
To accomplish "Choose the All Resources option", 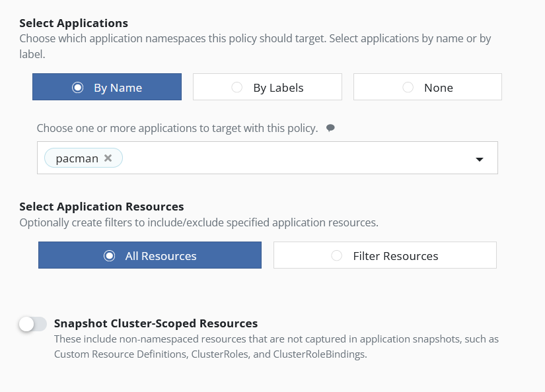I will [150, 255].
